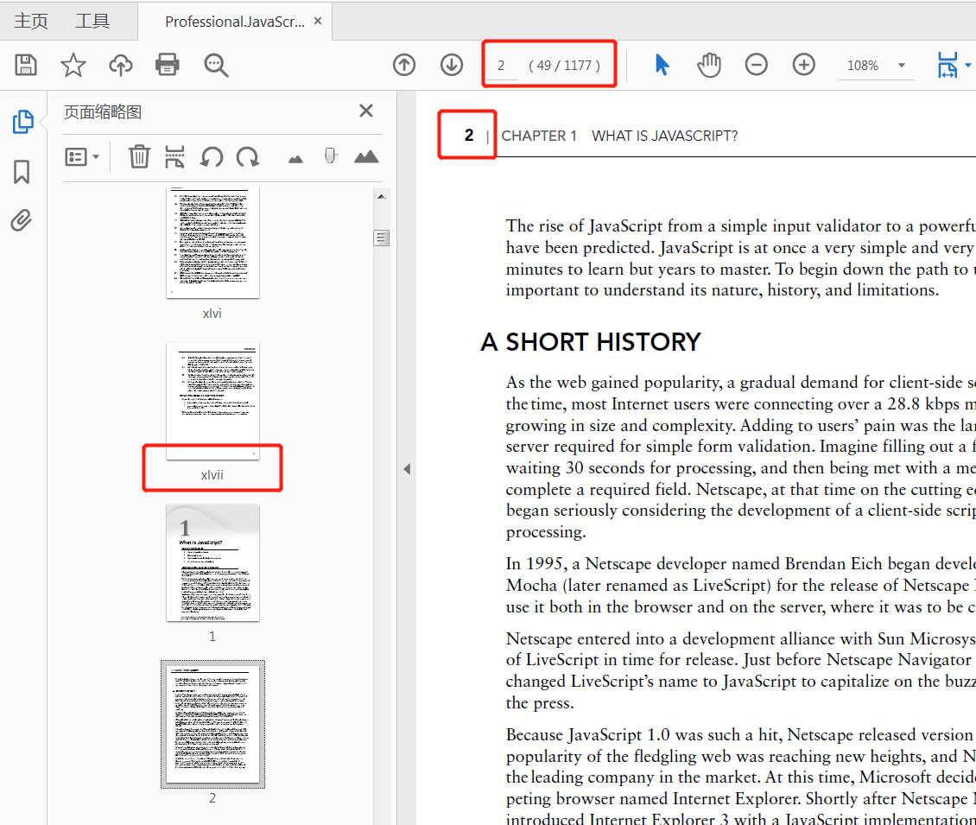Close the Professional.JavaScr... tab

point(318,22)
